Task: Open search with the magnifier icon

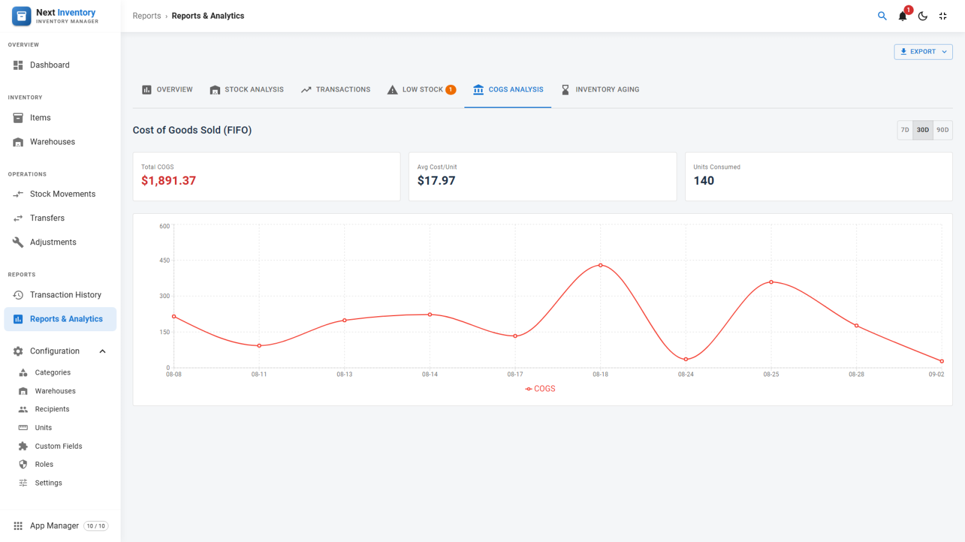Action: click(x=882, y=16)
